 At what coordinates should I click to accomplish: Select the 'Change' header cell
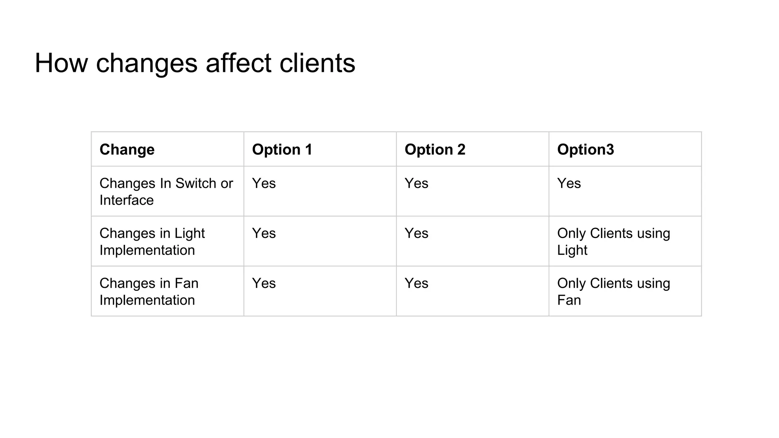click(127, 149)
